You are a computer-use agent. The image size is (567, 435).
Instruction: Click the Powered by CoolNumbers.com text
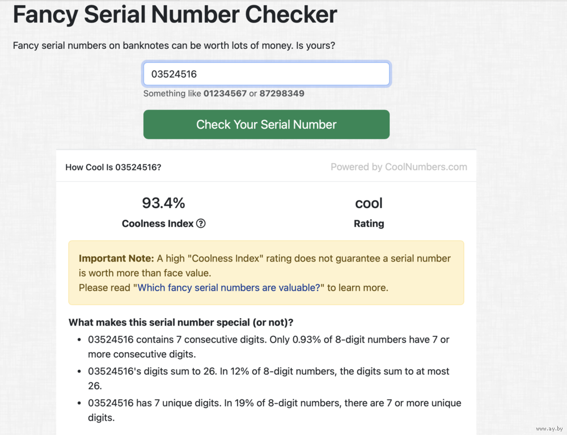click(x=399, y=167)
